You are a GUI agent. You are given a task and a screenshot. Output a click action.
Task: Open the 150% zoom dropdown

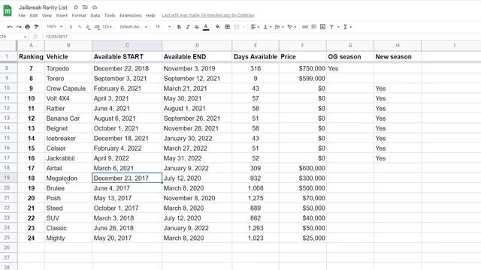tap(55, 27)
